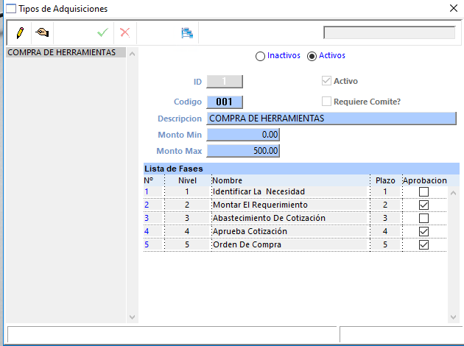Image resolution: width=464 pixels, height=346 pixels.
Task: Select the Inactivos radio button
Action: pyautogui.click(x=260, y=56)
